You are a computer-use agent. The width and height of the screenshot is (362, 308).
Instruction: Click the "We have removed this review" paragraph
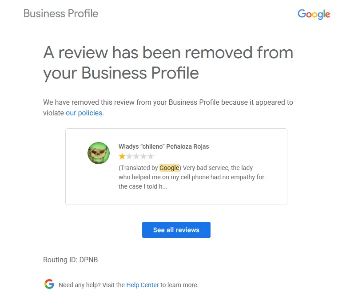click(x=168, y=103)
